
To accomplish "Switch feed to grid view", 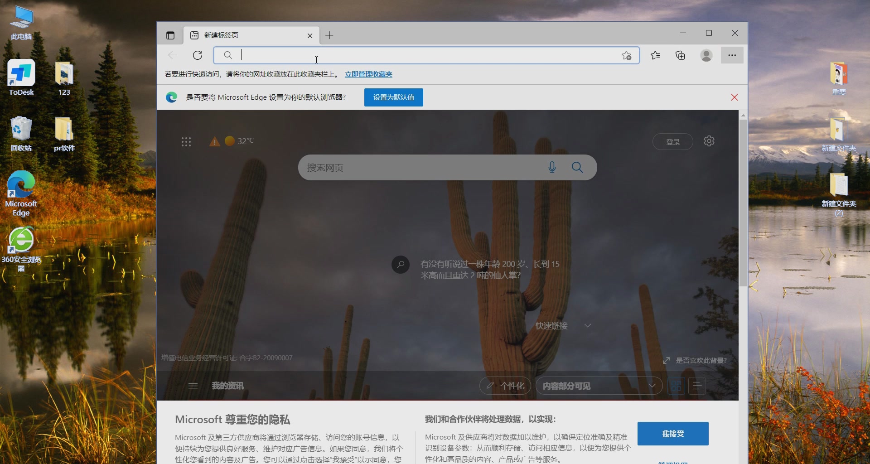I will click(x=676, y=386).
